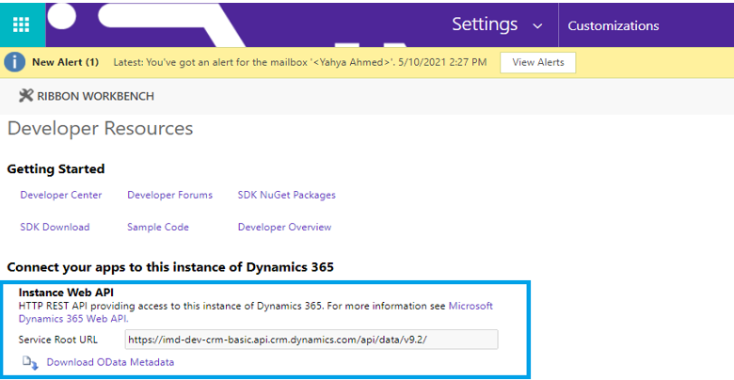The image size is (734, 380).
Task: Click the Ribbon Workbench tools icon
Action: click(25, 96)
